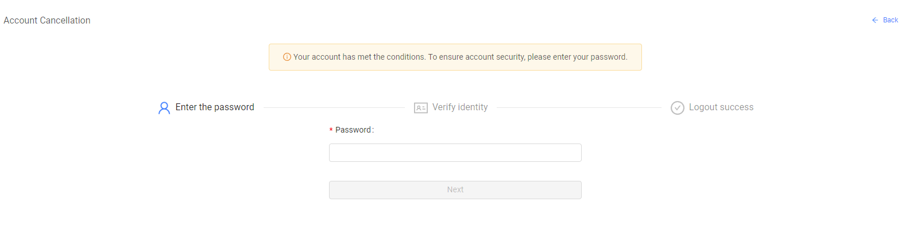The image size is (909, 252).
Task: Click the orange info icon in the alert
Action: (287, 57)
